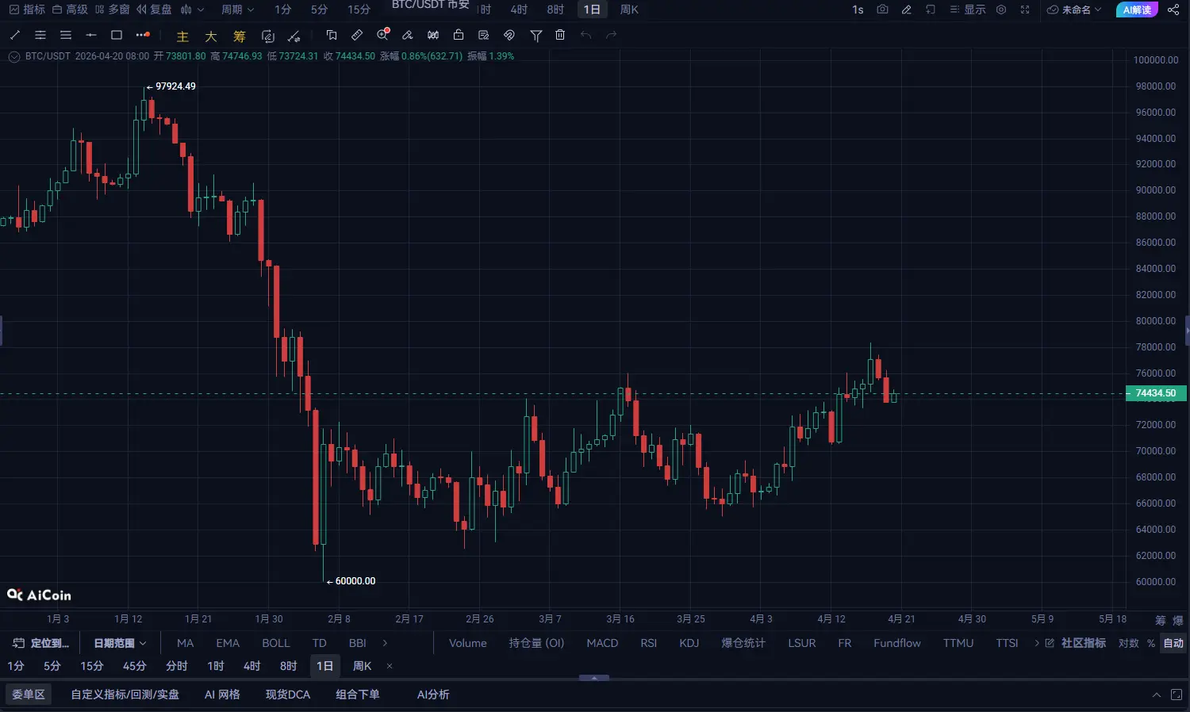
Task: Toggle the RSI sub-indicator
Action: coord(649,643)
